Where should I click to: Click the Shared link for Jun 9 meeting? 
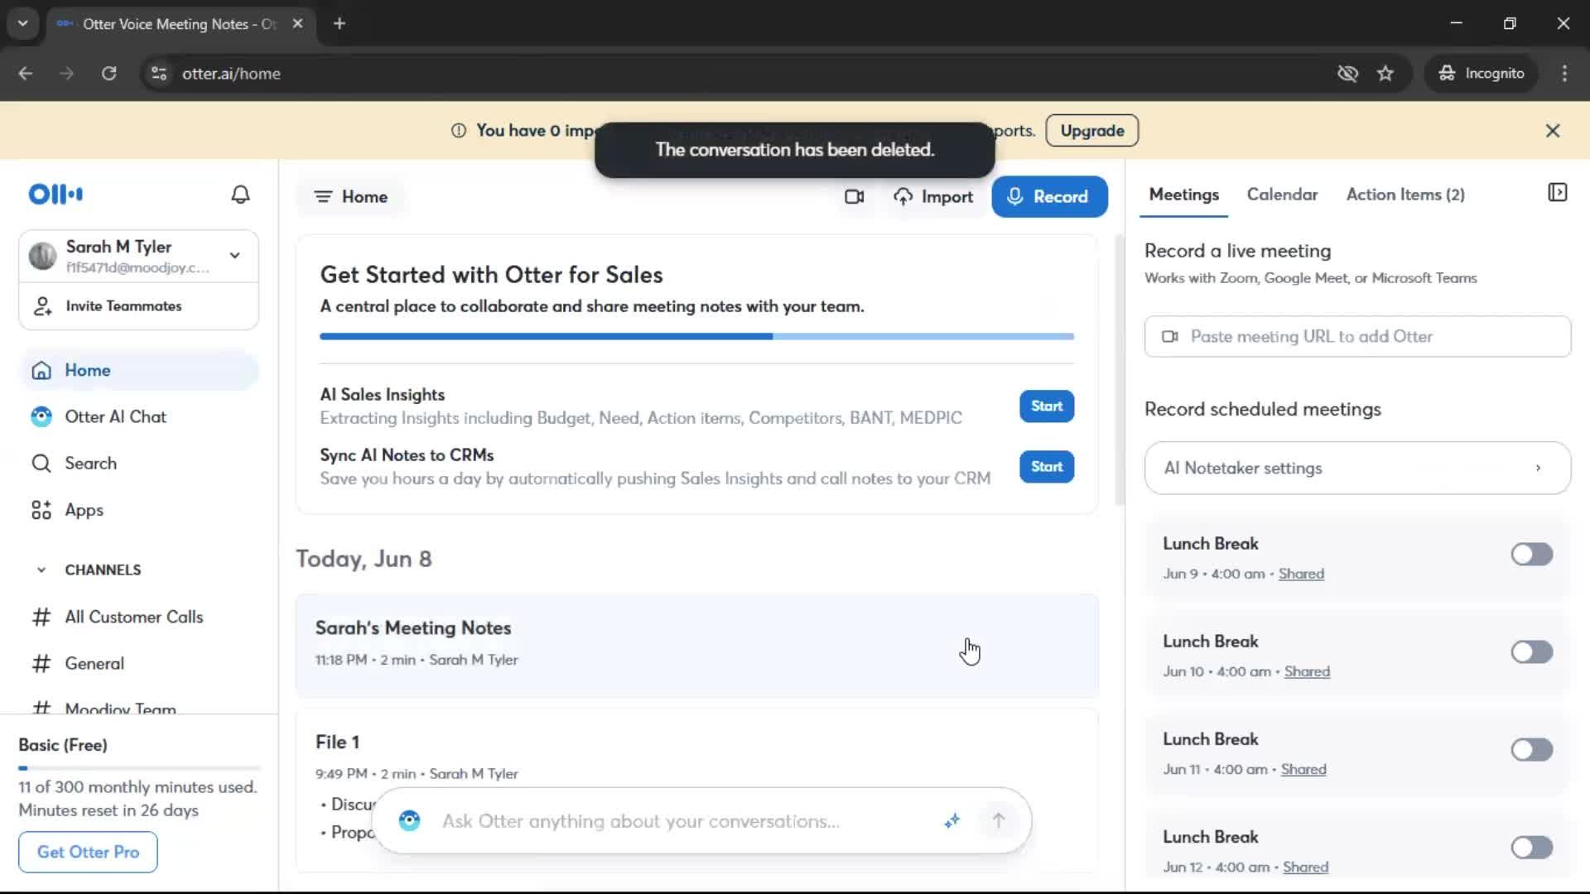coord(1301,574)
